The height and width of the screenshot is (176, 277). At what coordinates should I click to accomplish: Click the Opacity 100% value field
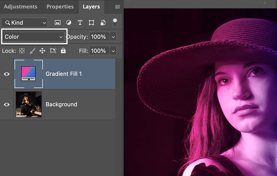pyautogui.click(x=99, y=37)
